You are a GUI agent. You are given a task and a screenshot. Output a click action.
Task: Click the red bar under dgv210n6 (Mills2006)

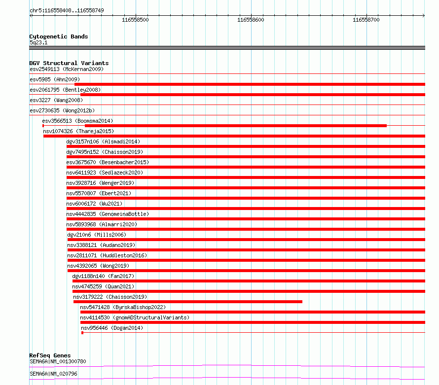tap(246, 240)
